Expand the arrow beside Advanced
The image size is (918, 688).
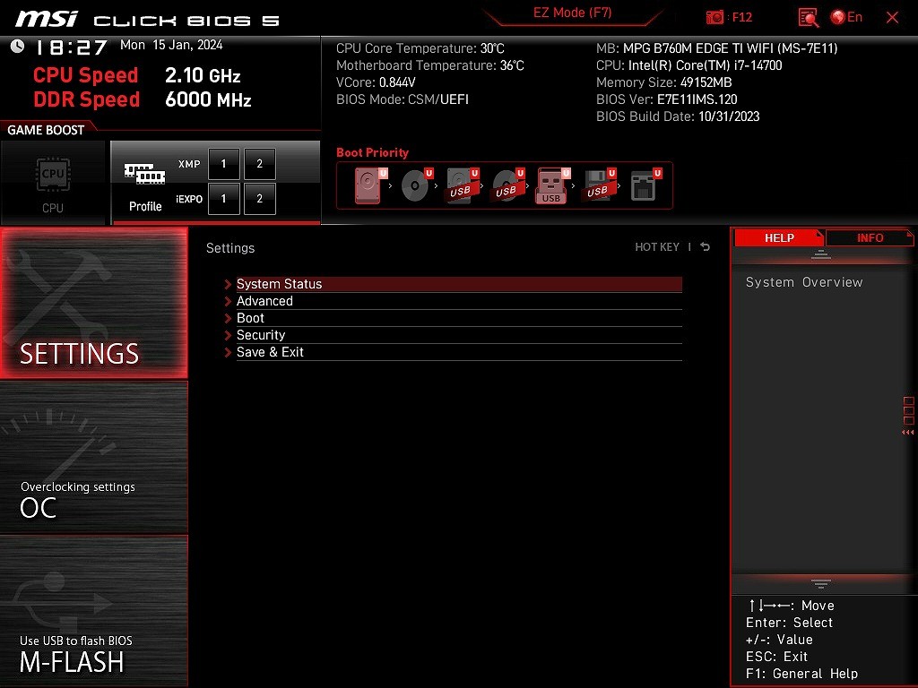(228, 301)
